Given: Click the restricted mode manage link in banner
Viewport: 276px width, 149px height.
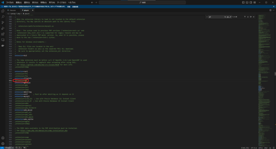Looking at the screenshot, I should 69,6.
